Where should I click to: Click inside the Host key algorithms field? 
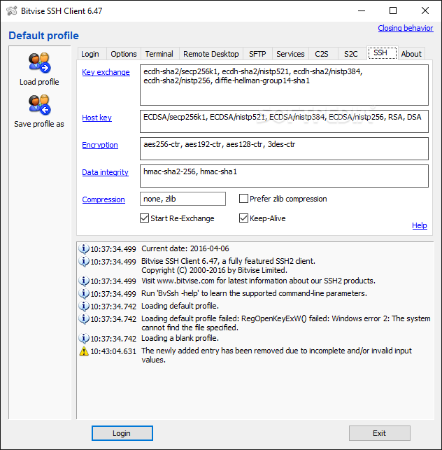click(x=284, y=121)
